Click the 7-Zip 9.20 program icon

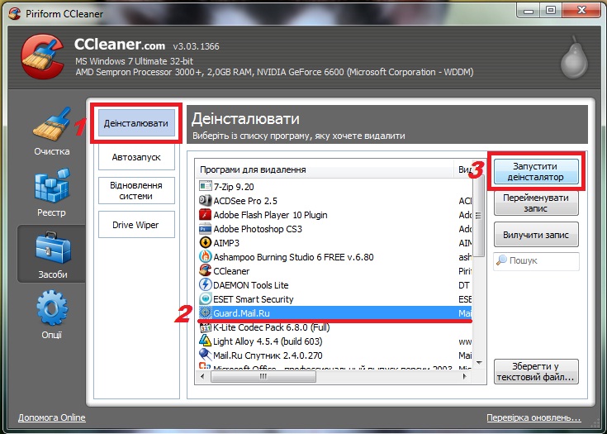205,186
